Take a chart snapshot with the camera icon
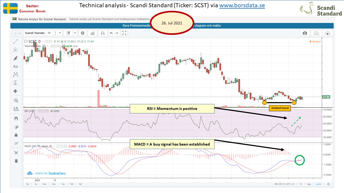Viewport: 344px width, 193px height. pos(305,33)
